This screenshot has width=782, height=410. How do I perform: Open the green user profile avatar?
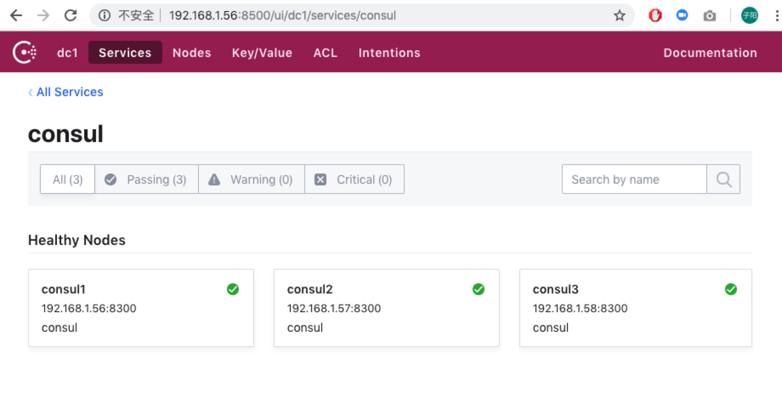pyautogui.click(x=749, y=16)
